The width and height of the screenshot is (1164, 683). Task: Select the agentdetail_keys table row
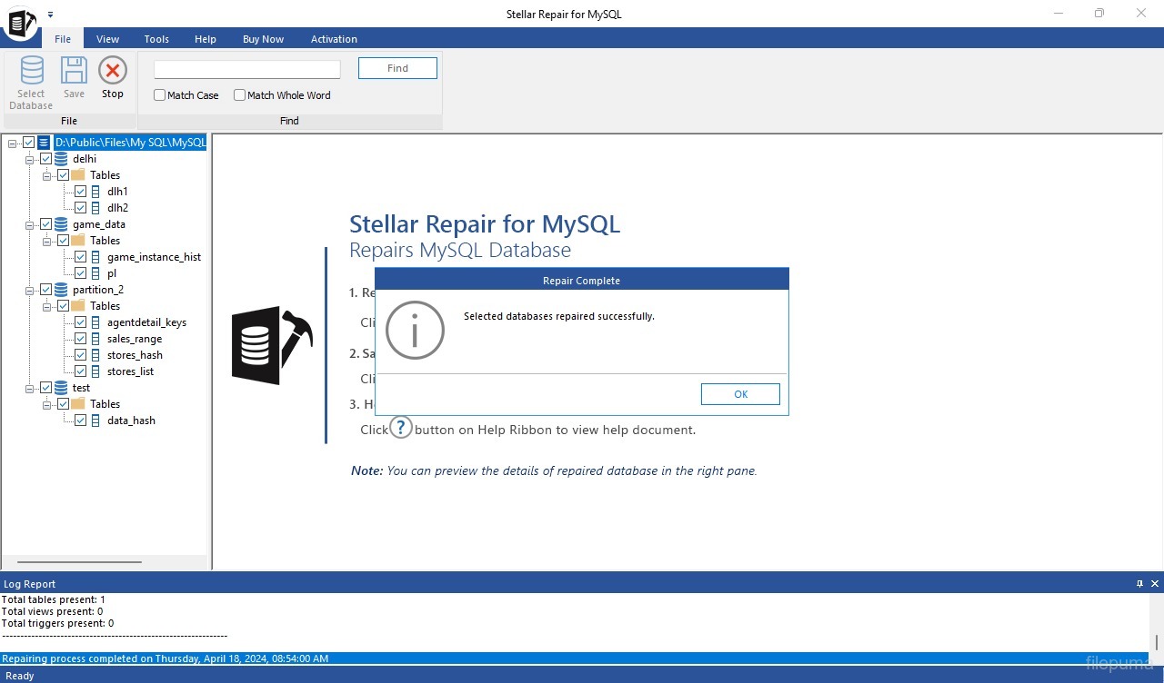pyautogui.click(x=146, y=322)
